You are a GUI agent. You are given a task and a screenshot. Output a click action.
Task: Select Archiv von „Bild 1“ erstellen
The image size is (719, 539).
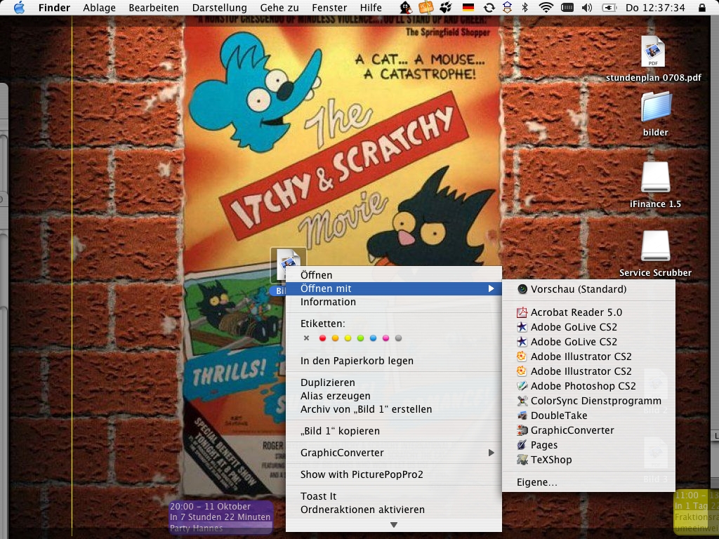(x=394, y=409)
